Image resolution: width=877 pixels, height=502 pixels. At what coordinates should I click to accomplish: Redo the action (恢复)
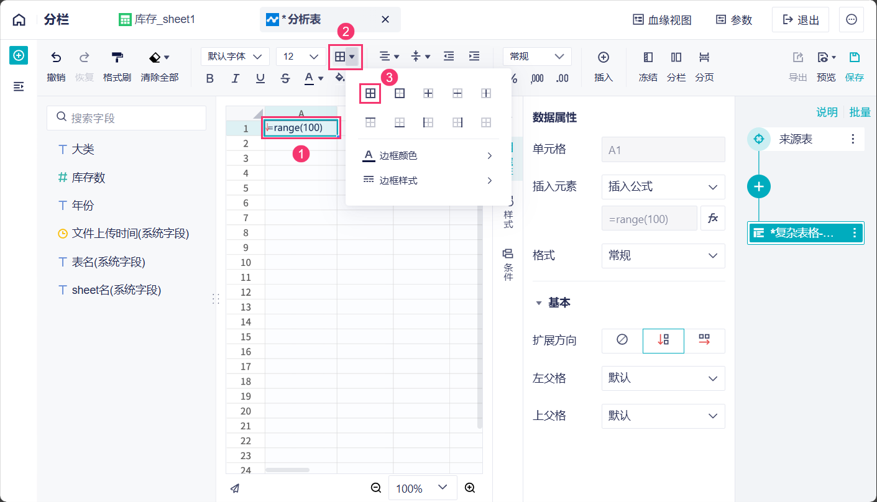click(x=84, y=66)
